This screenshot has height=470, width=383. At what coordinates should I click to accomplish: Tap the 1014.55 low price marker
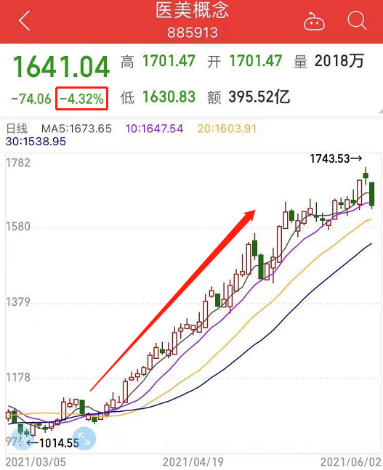coord(53,443)
